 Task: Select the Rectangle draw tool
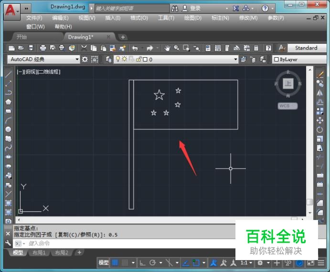(x=8, y=111)
